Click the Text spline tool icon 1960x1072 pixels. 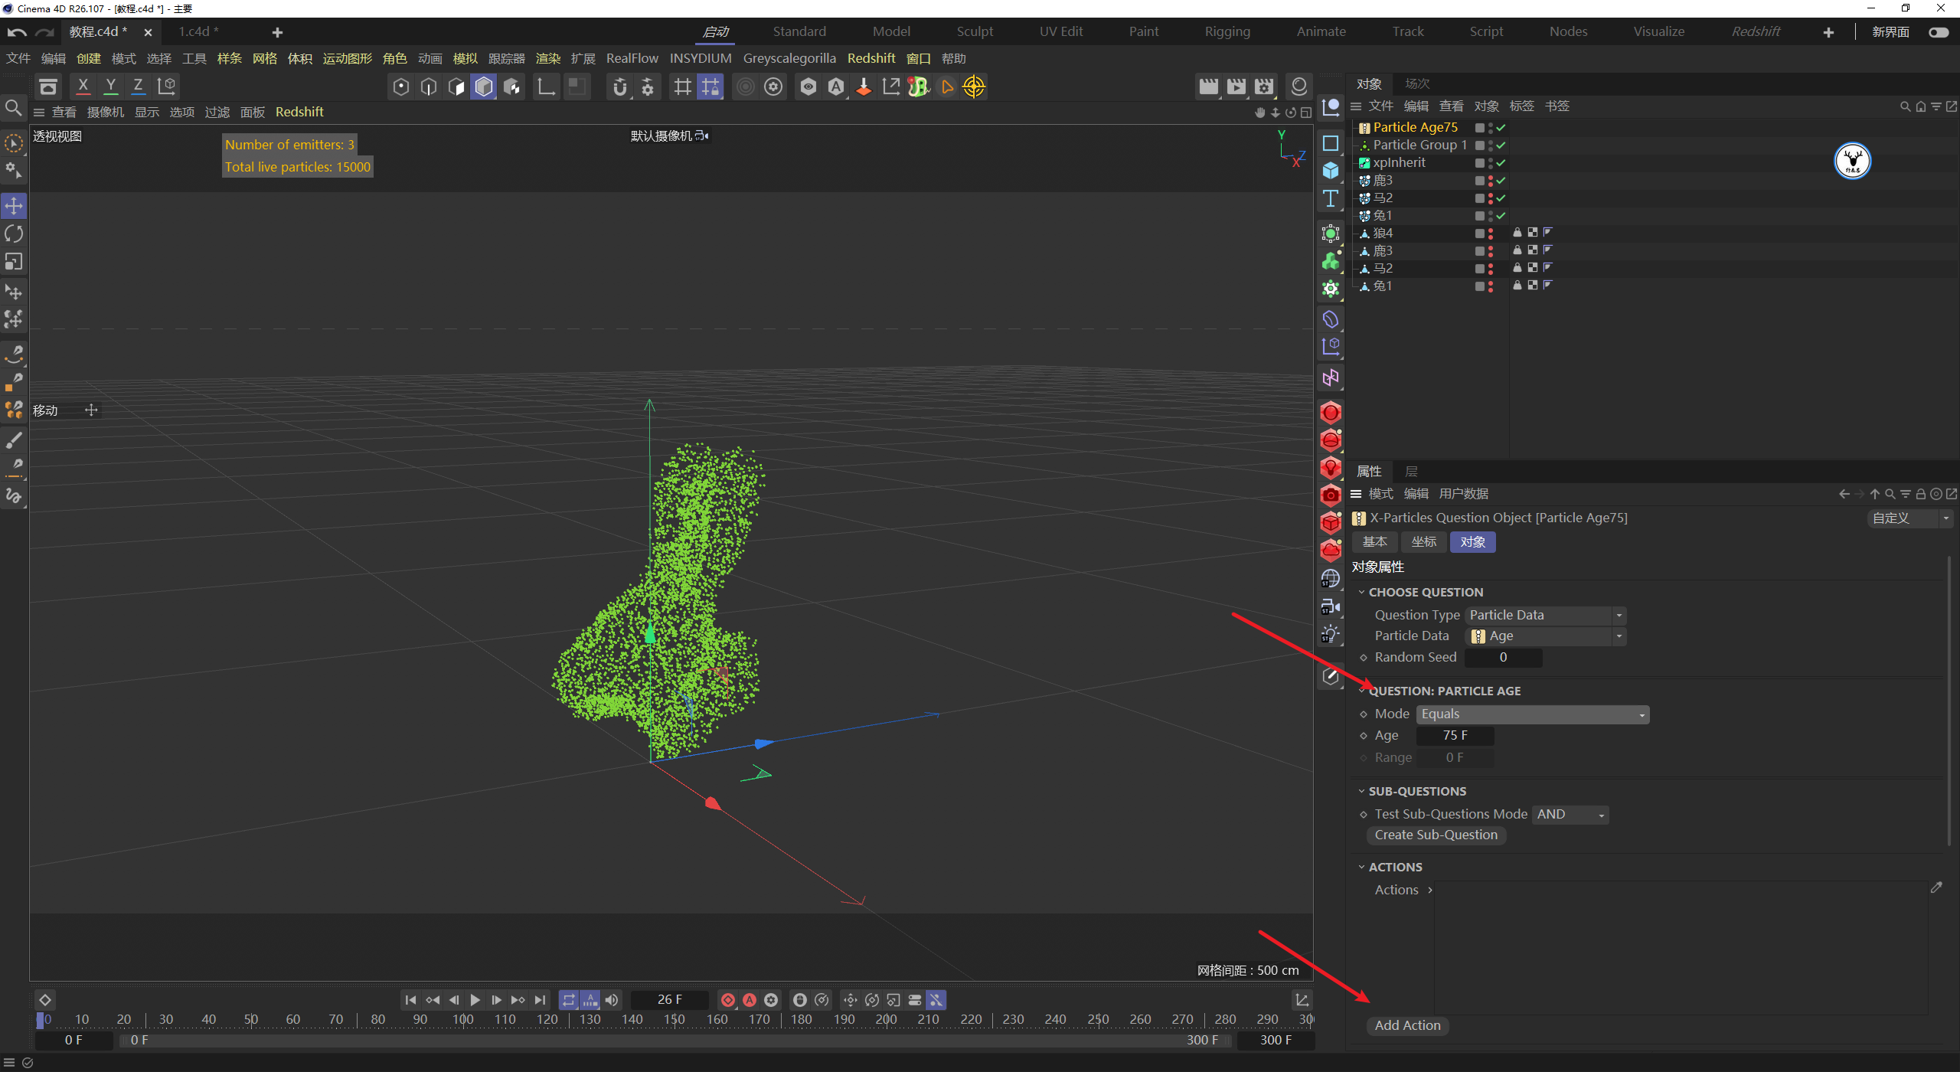click(1331, 199)
